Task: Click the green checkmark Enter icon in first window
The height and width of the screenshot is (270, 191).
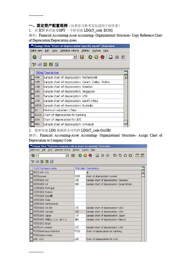Action: click(35, 57)
